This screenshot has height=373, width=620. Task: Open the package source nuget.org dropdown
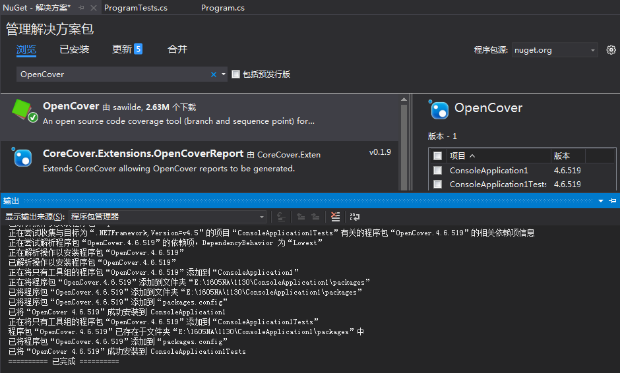pyautogui.click(x=554, y=50)
